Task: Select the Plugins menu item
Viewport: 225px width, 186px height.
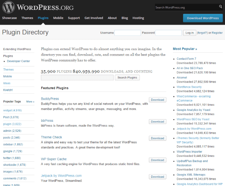Action: tap(43, 18)
